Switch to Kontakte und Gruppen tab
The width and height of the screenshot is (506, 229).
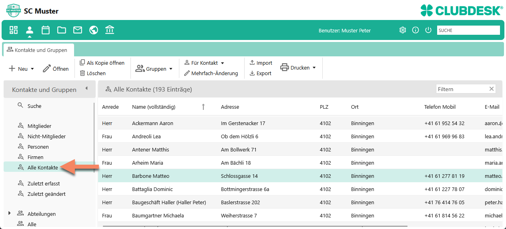pyautogui.click(x=38, y=50)
